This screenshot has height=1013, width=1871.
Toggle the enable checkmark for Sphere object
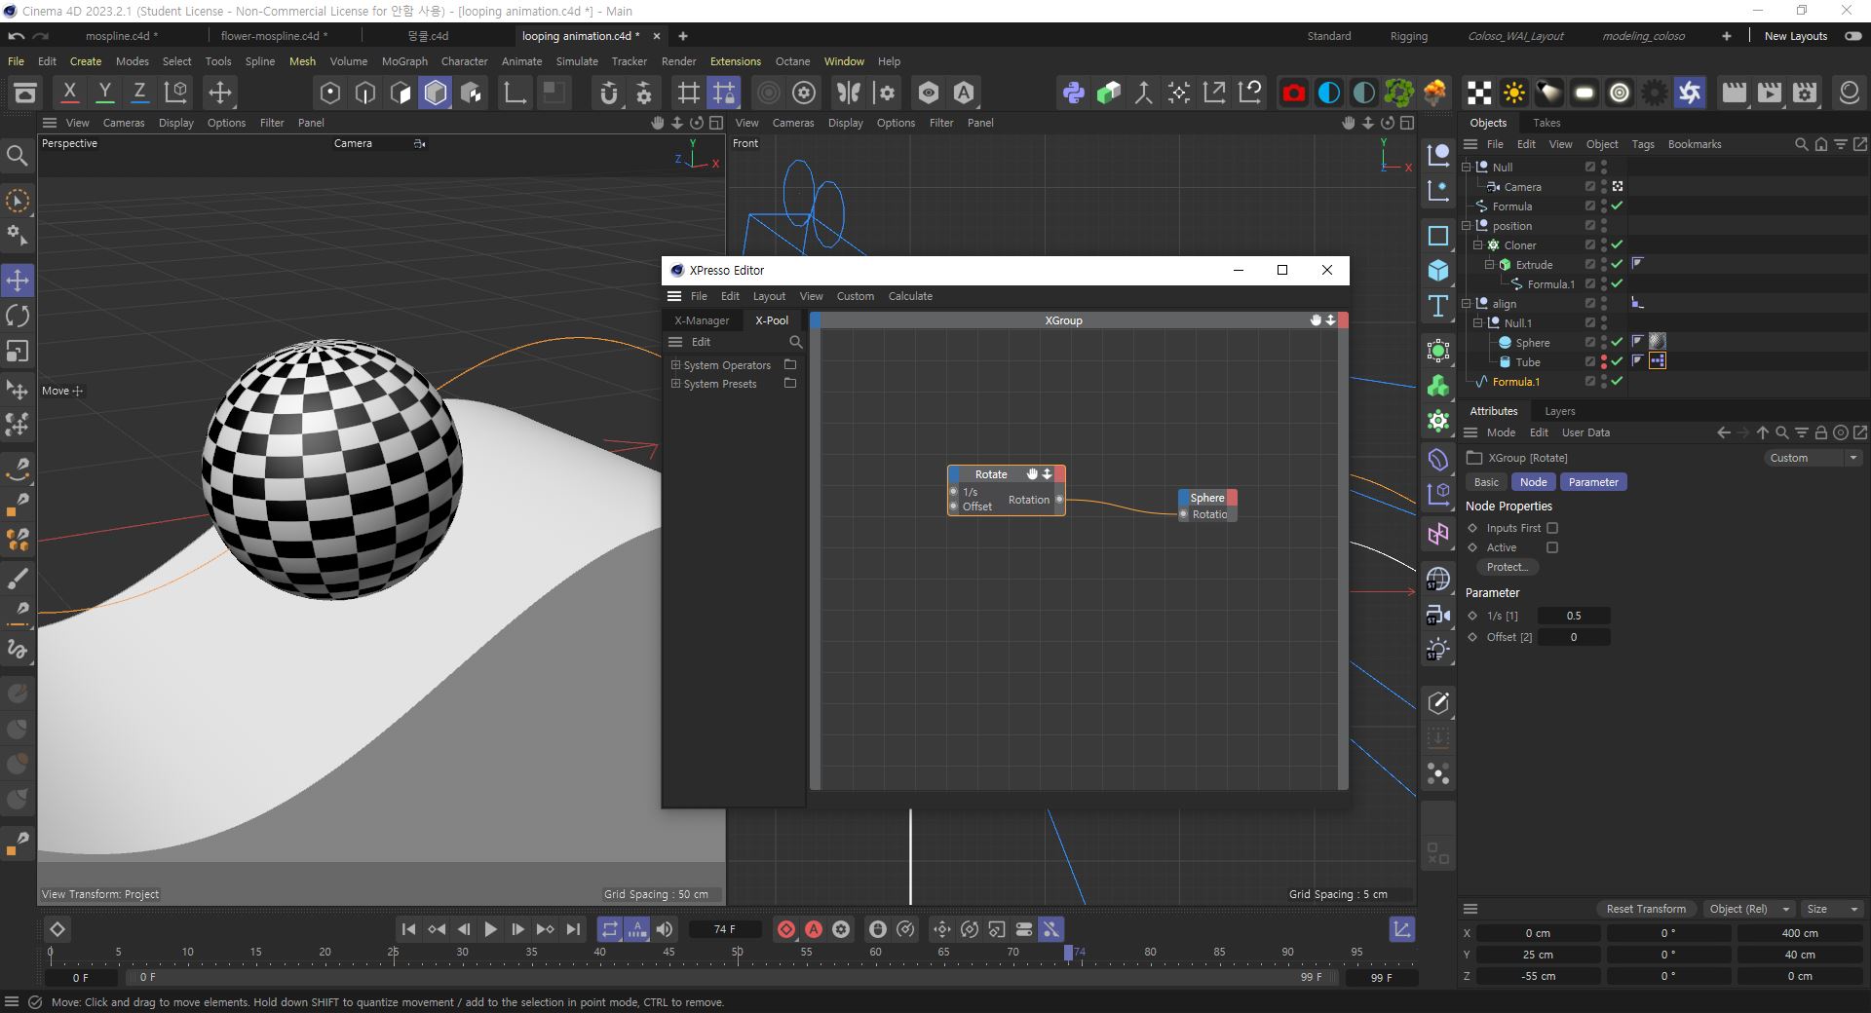(1617, 342)
